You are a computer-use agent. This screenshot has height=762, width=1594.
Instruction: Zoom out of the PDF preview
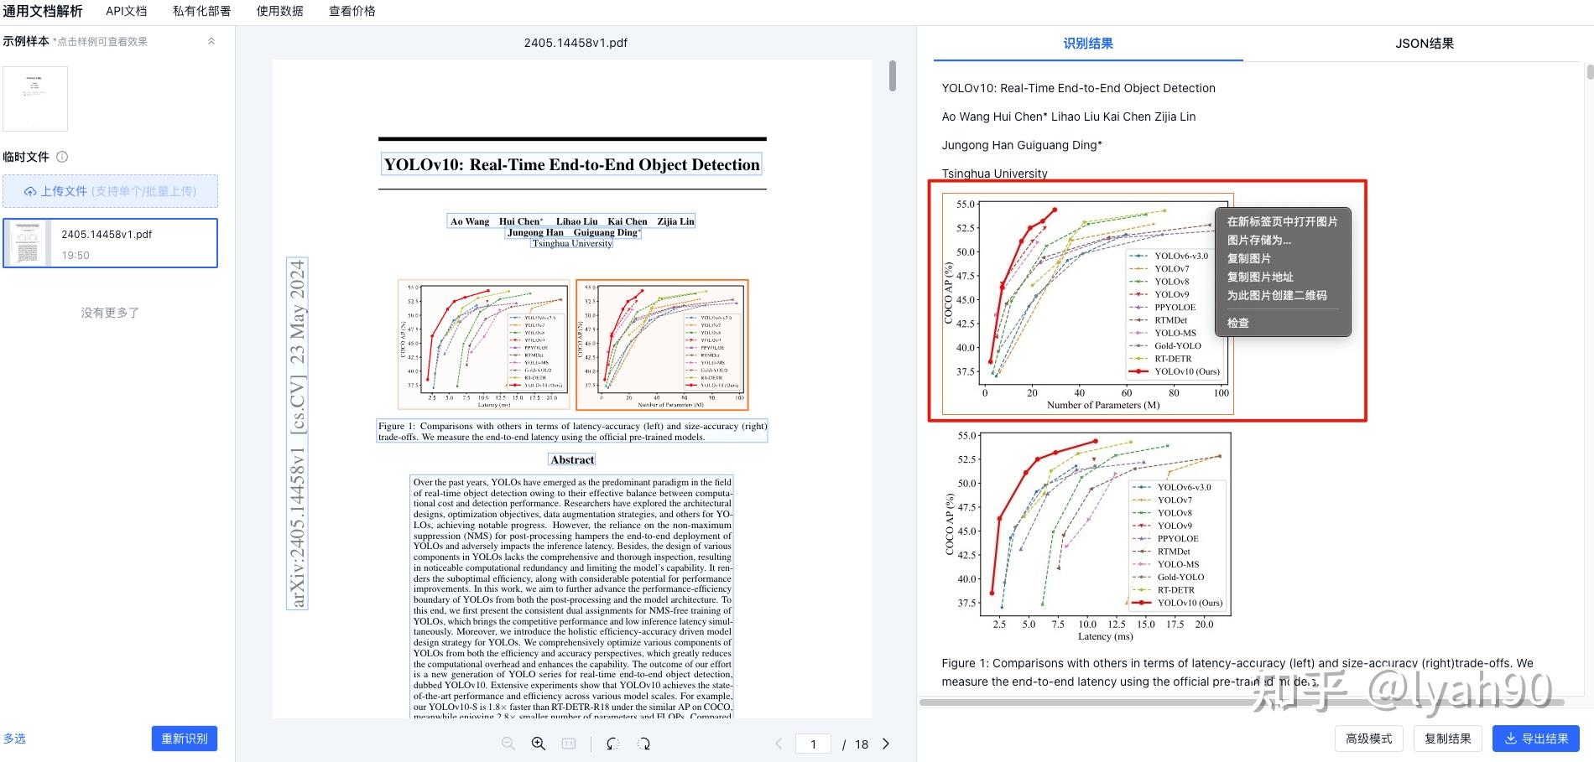pos(508,744)
